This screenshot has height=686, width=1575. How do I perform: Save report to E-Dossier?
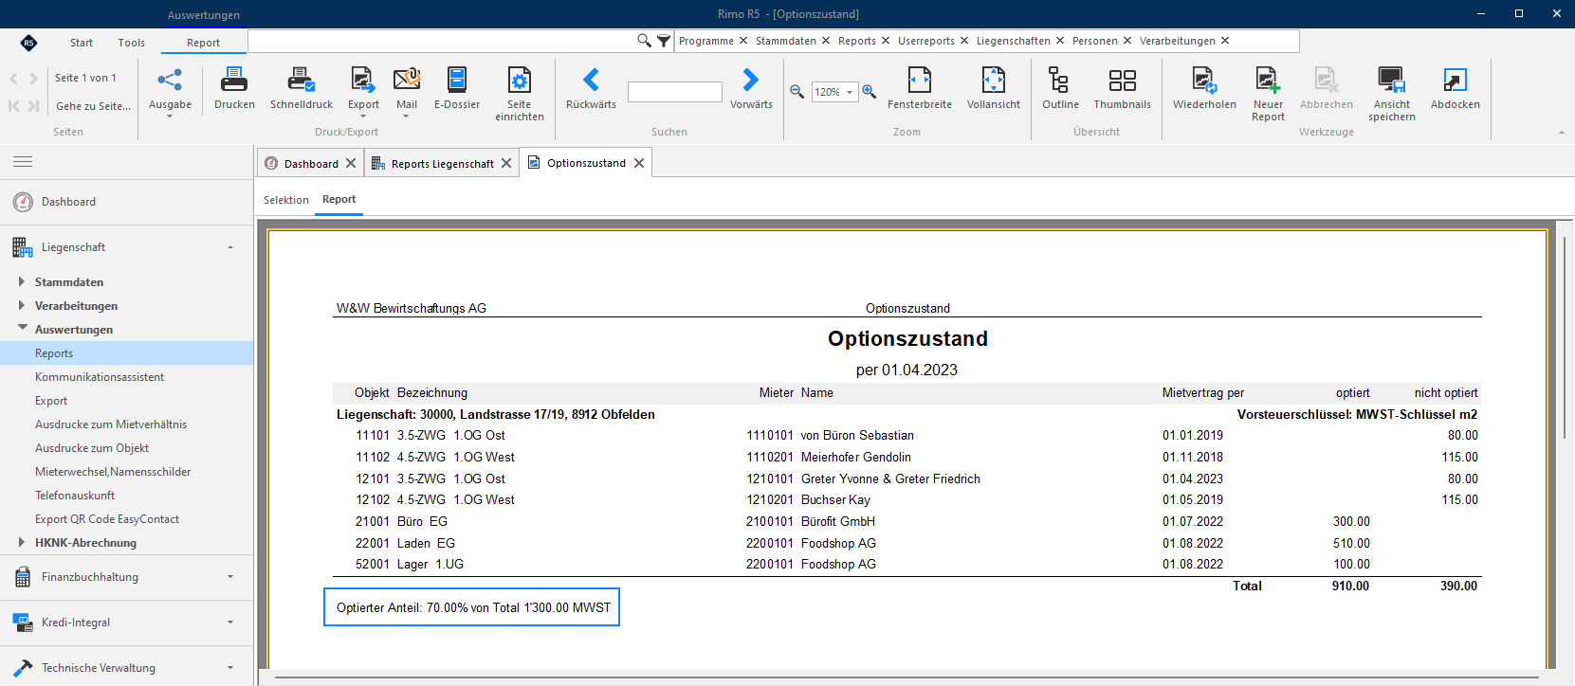tap(457, 89)
